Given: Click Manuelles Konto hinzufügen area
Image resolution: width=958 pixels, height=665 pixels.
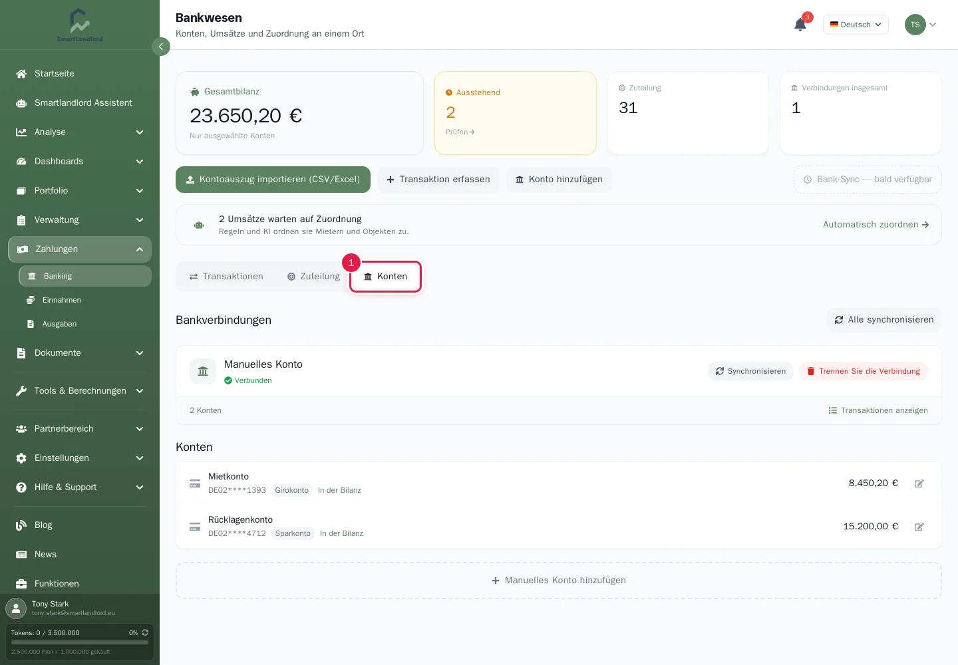Looking at the screenshot, I should [x=559, y=581].
